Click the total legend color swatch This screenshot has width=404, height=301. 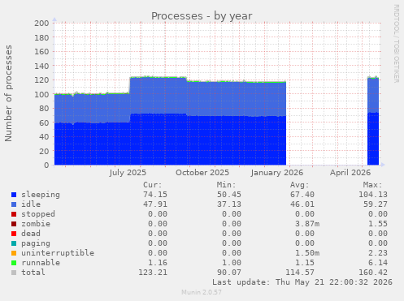pyautogui.click(x=14, y=273)
